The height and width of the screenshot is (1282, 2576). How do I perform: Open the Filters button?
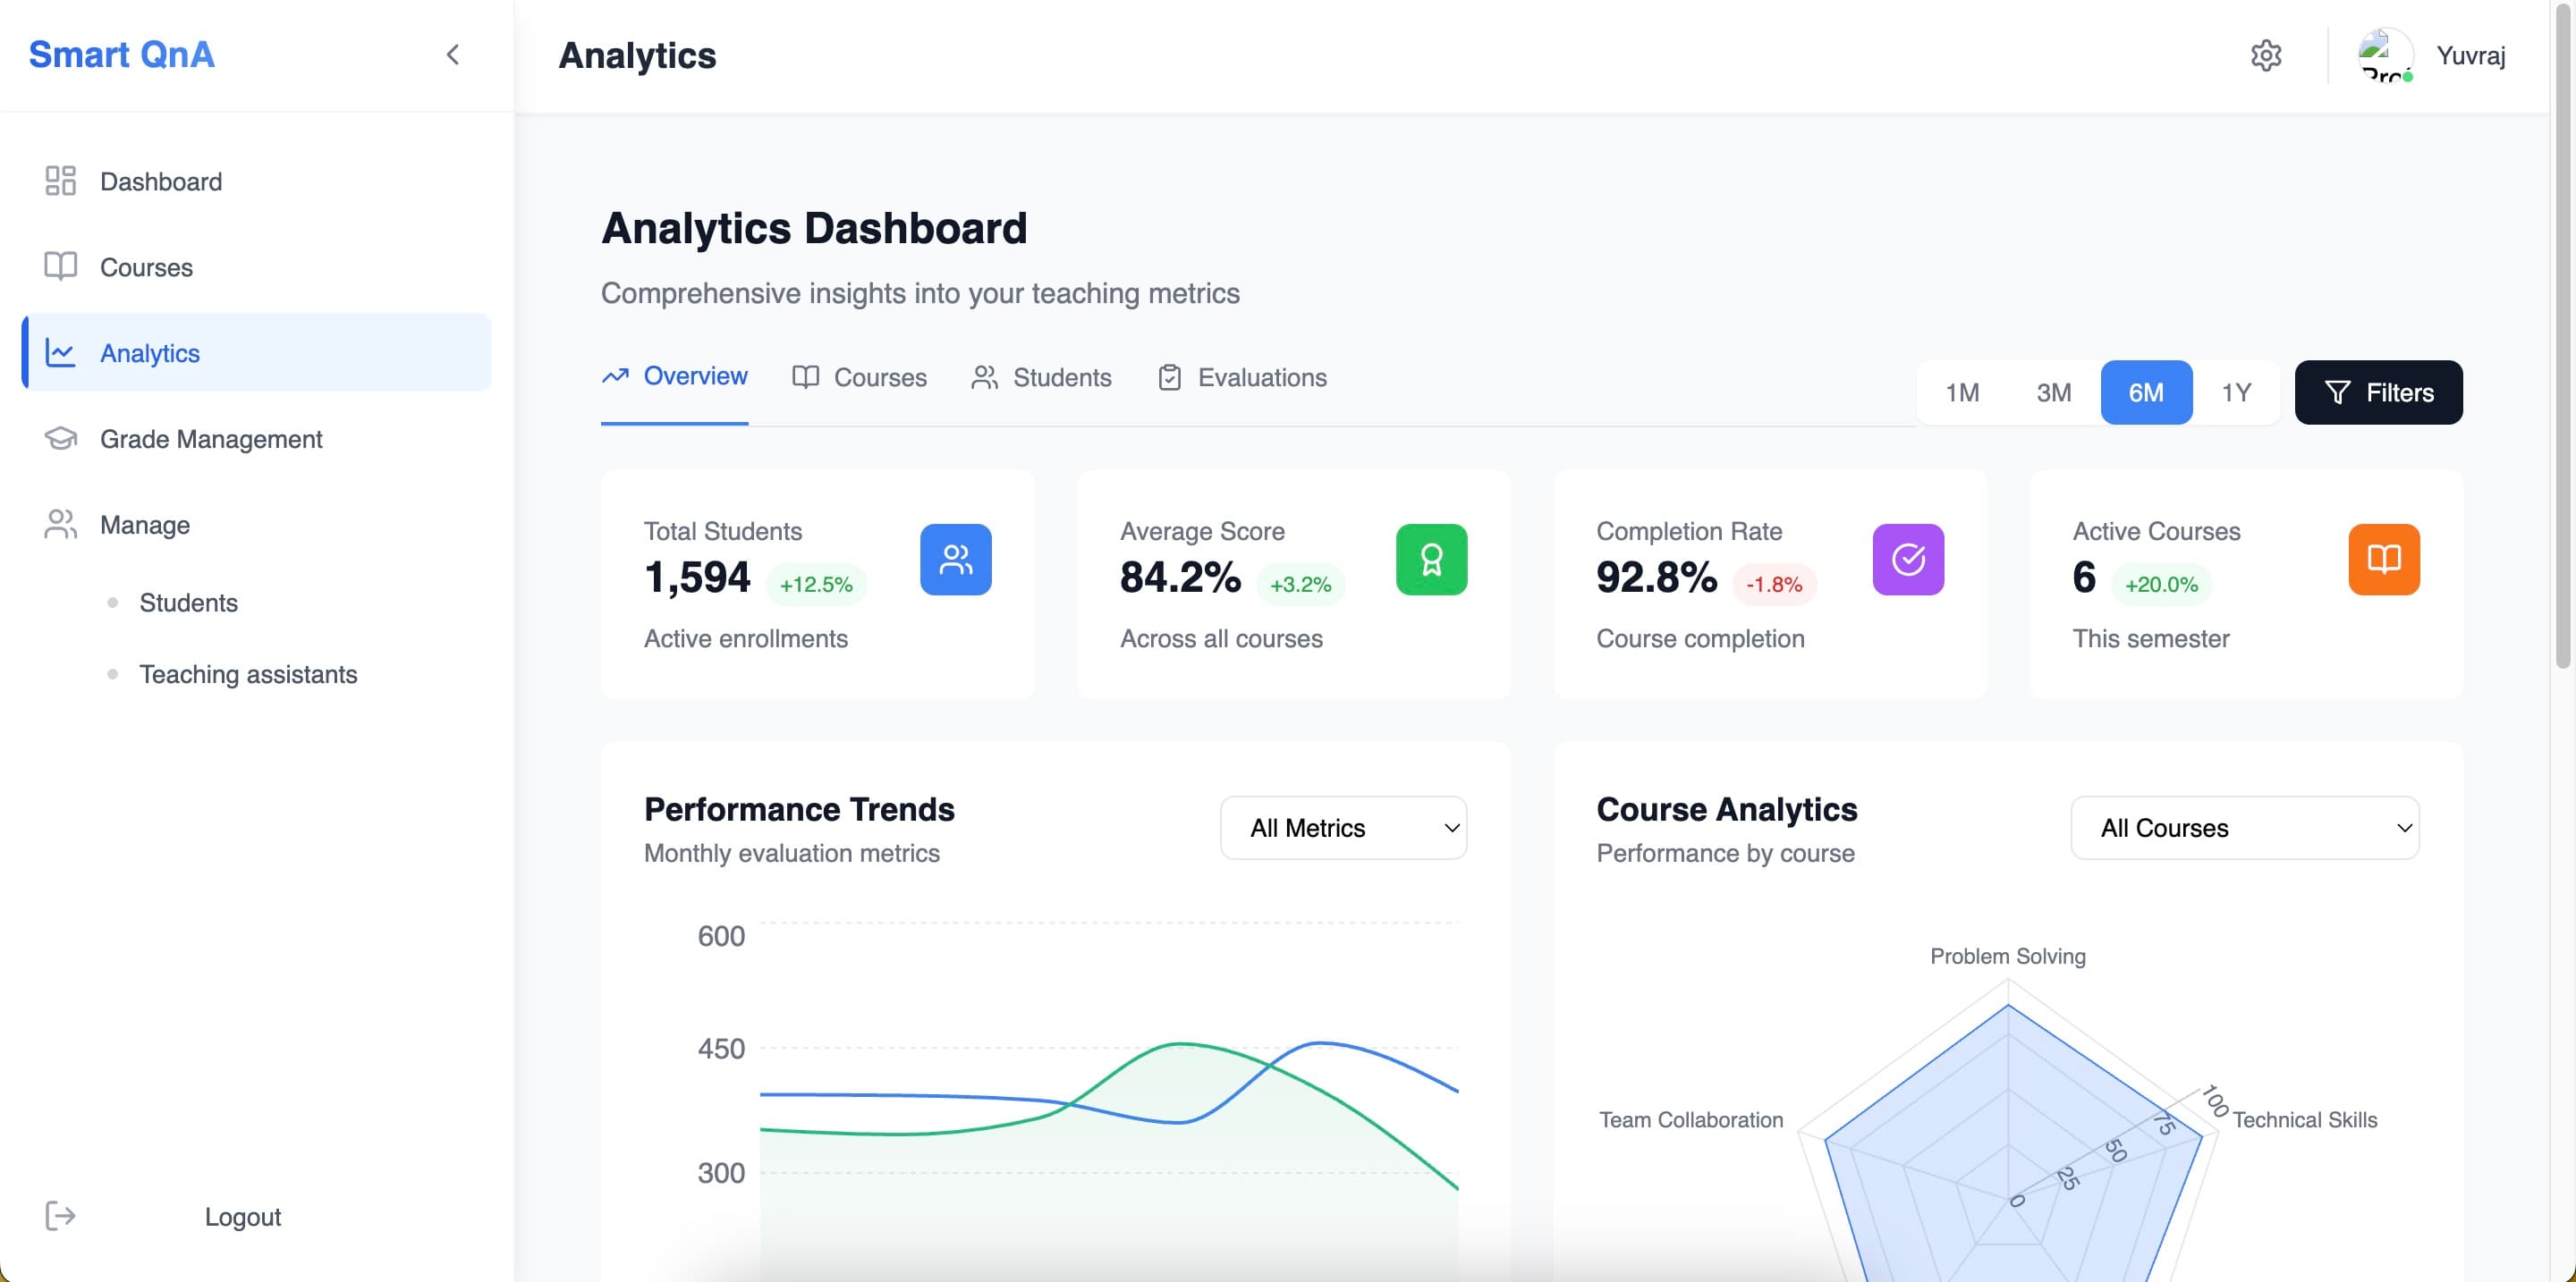2378,392
